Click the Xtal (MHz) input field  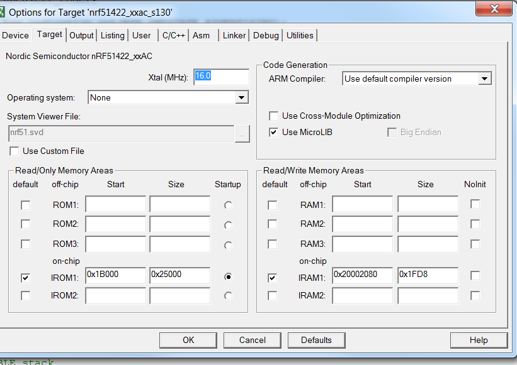[221, 77]
